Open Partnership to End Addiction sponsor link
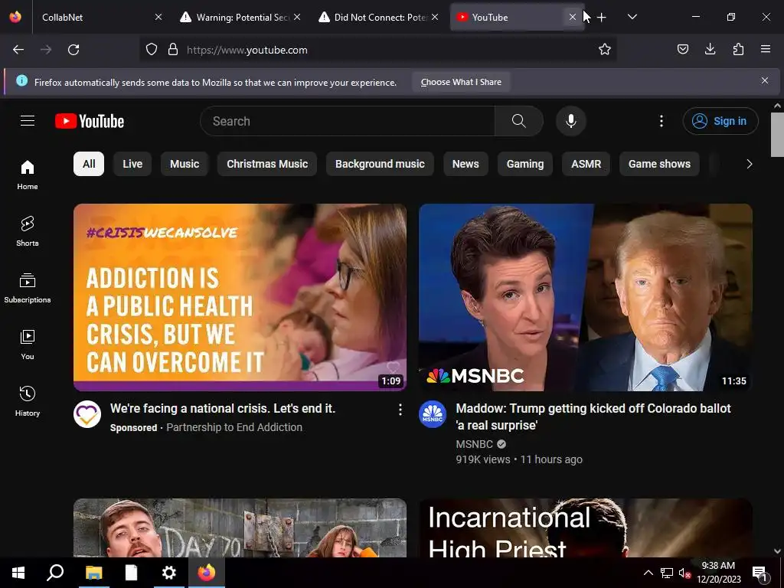784x588 pixels. 234,427
